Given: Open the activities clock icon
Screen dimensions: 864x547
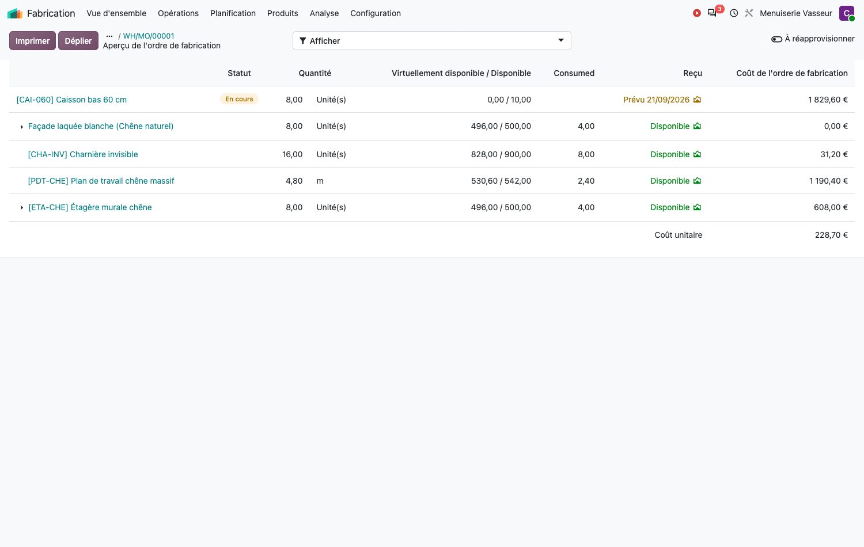Looking at the screenshot, I should click(x=734, y=13).
